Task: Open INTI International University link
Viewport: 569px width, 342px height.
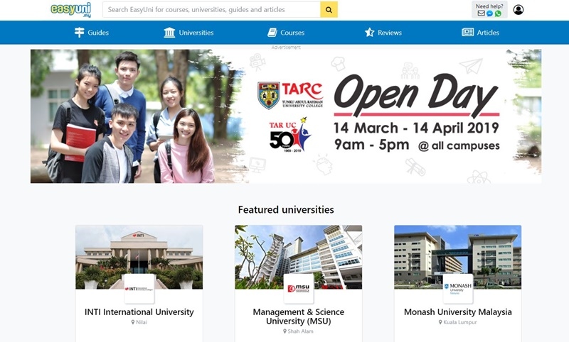Action: click(139, 312)
